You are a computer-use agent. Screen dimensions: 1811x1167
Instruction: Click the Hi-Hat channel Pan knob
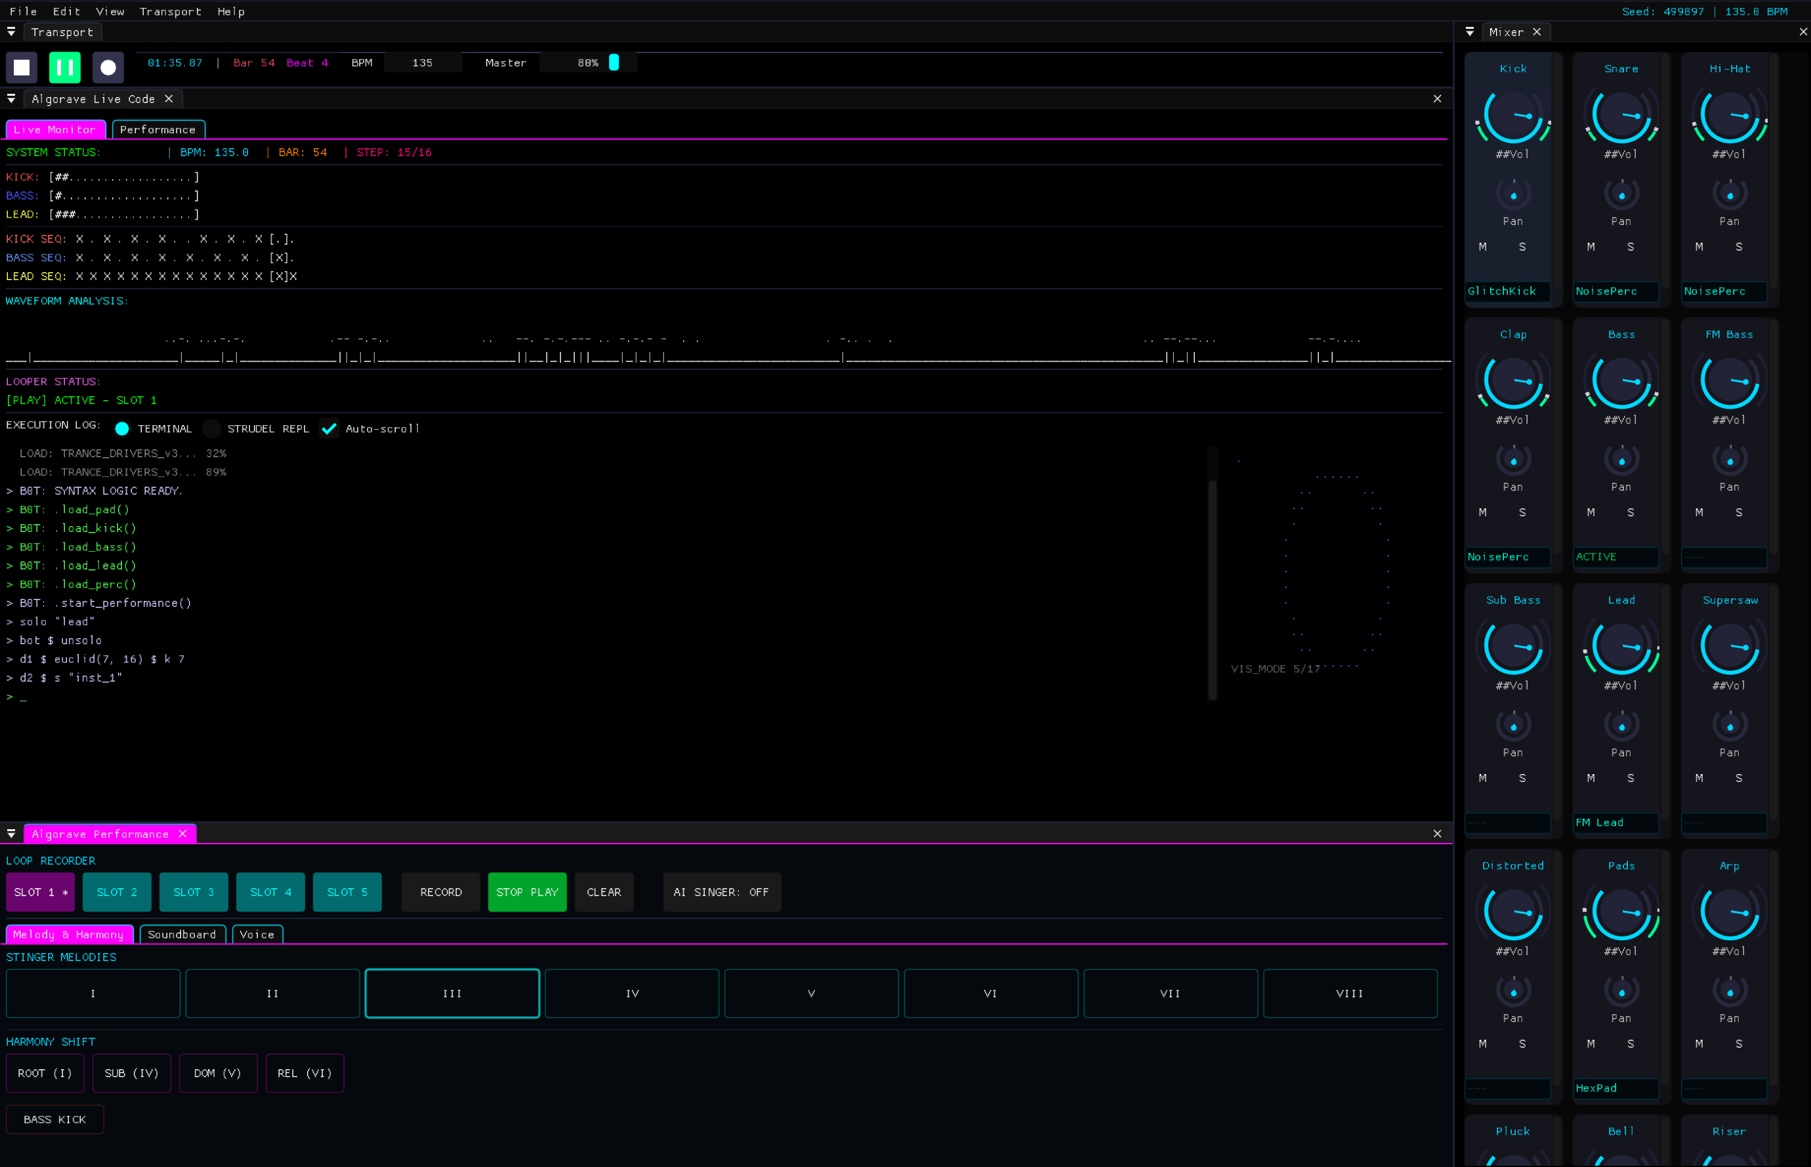(1730, 194)
